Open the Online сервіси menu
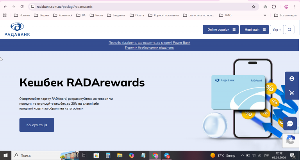This screenshot has width=300, height=160. coord(221,30)
